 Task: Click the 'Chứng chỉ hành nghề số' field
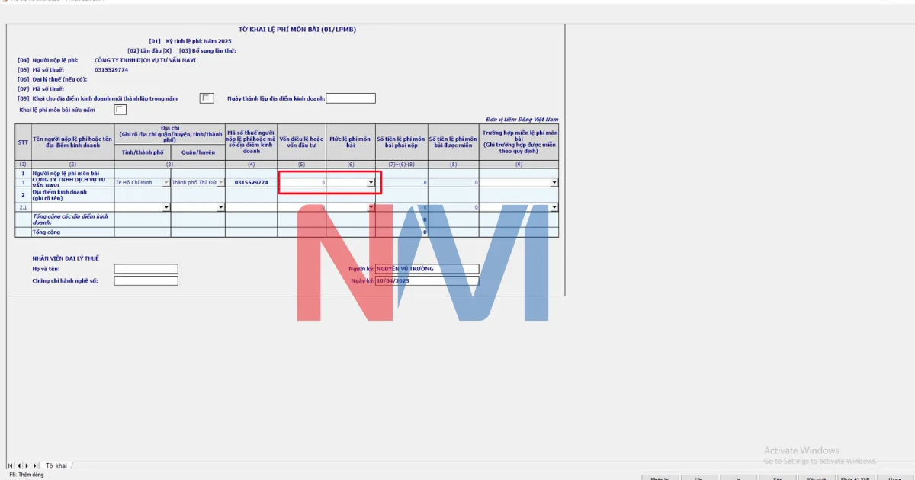point(146,281)
